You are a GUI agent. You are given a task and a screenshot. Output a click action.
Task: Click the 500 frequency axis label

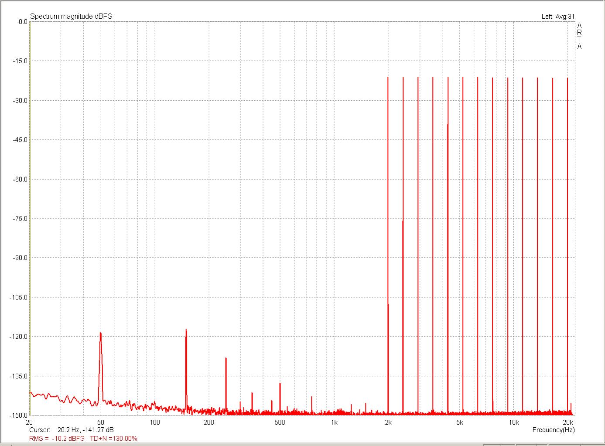pos(280,422)
